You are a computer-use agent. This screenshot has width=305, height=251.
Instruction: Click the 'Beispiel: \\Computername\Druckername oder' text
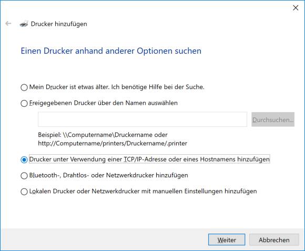(x=103, y=135)
